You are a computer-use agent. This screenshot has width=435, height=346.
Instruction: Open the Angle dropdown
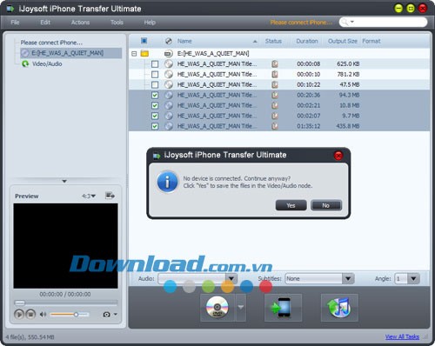[413, 279]
